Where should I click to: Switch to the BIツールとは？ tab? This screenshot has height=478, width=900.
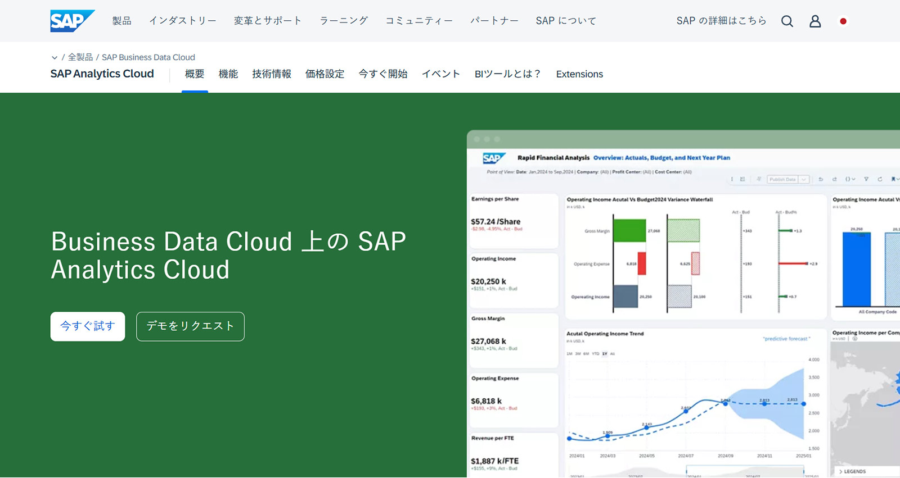pyautogui.click(x=508, y=74)
